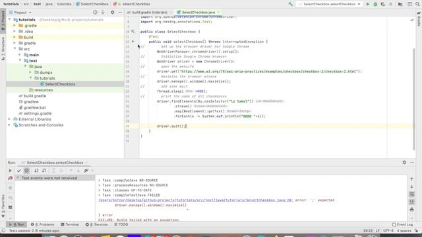Open the Structure side tool window

tap(3, 48)
